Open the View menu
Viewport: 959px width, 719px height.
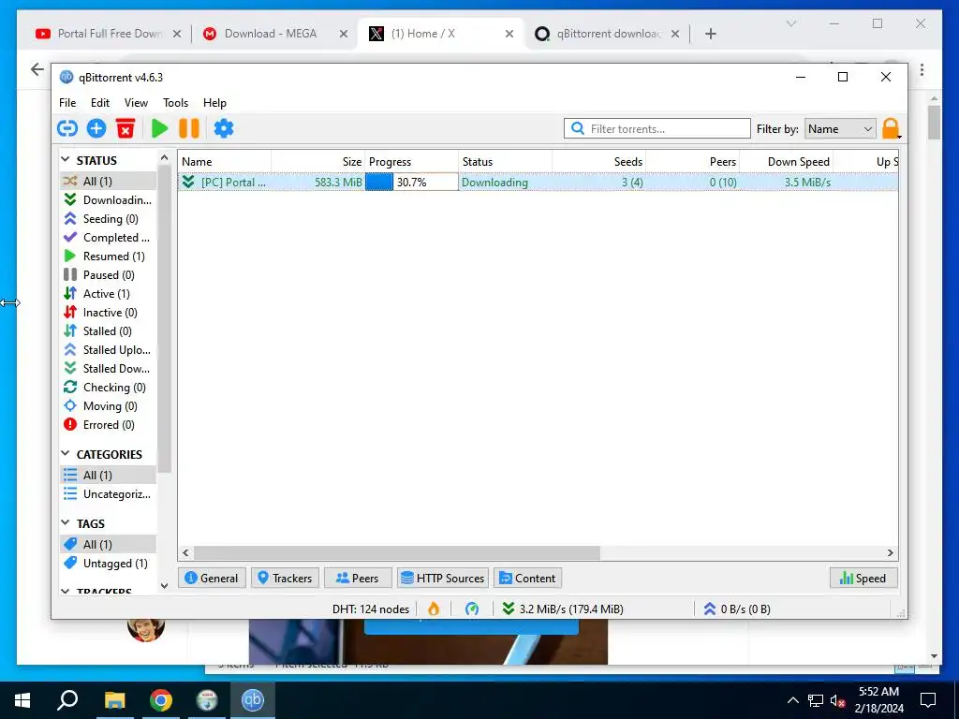(x=136, y=103)
